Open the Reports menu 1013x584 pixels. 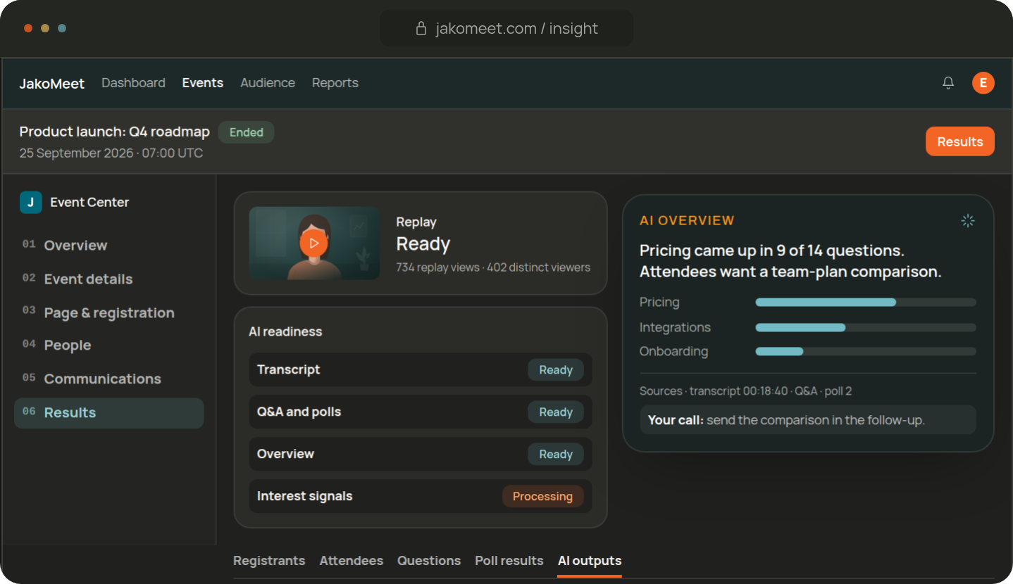(335, 83)
